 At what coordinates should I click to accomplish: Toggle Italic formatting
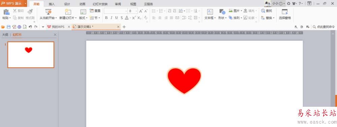pyautogui.click(x=111, y=18)
